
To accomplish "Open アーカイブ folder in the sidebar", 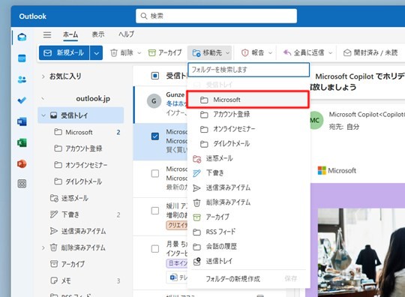I will pos(81,264).
